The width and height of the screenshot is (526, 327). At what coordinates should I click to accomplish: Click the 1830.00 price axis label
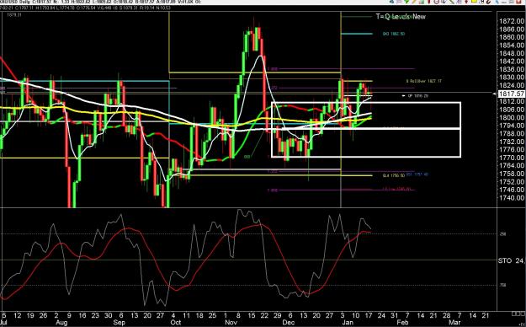[512, 78]
